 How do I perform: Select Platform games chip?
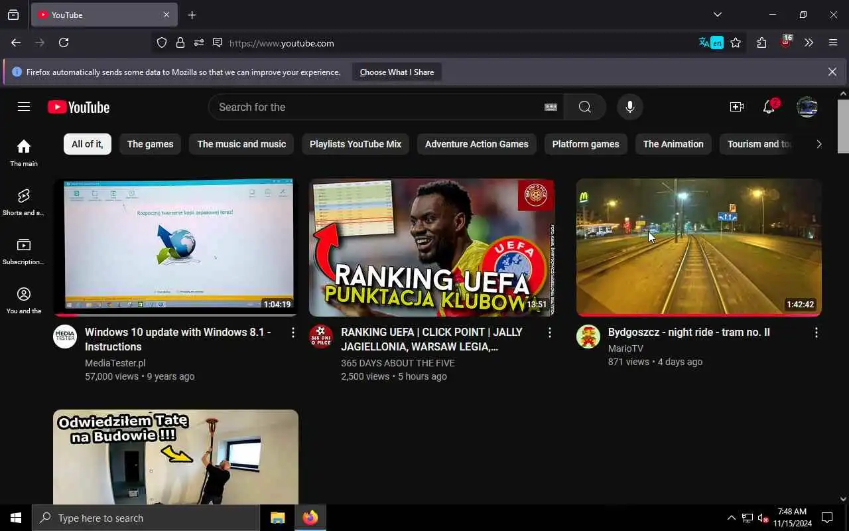click(586, 144)
